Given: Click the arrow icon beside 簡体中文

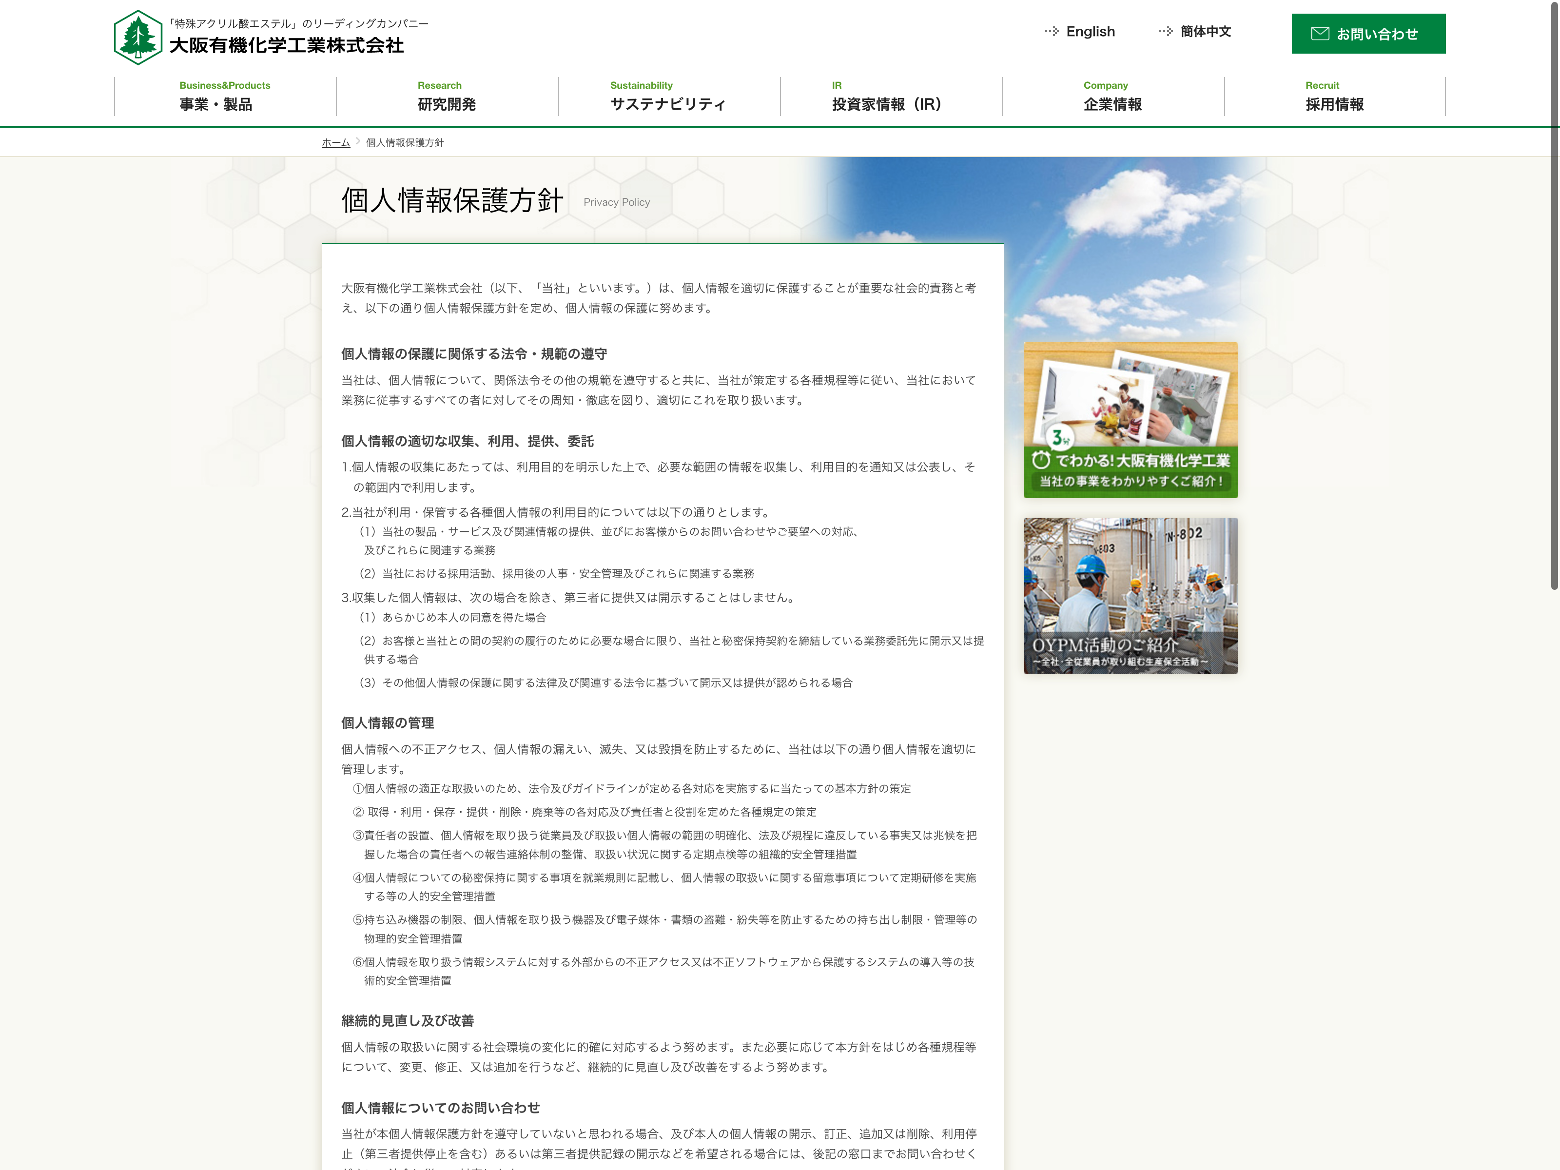Looking at the screenshot, I should 1166,32.
